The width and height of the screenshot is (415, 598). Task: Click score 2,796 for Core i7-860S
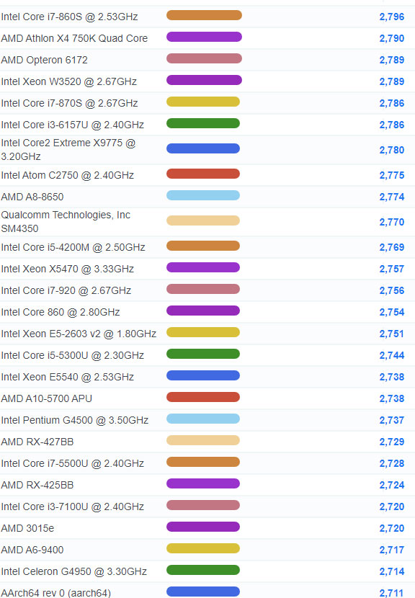392,17
